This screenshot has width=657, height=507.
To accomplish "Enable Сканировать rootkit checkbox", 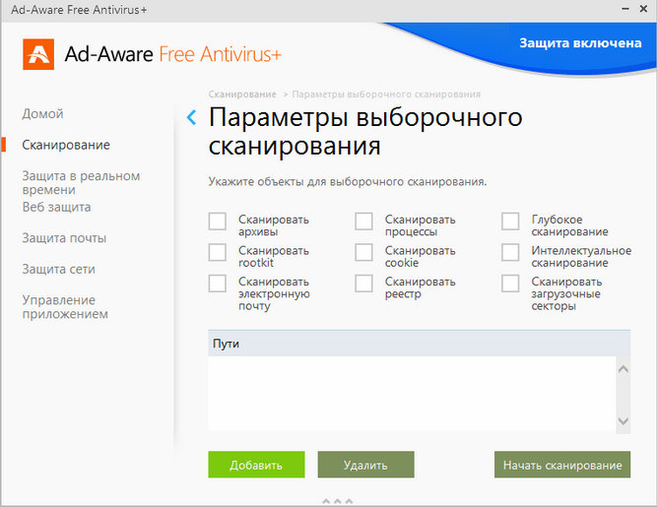I will [218, 252].
